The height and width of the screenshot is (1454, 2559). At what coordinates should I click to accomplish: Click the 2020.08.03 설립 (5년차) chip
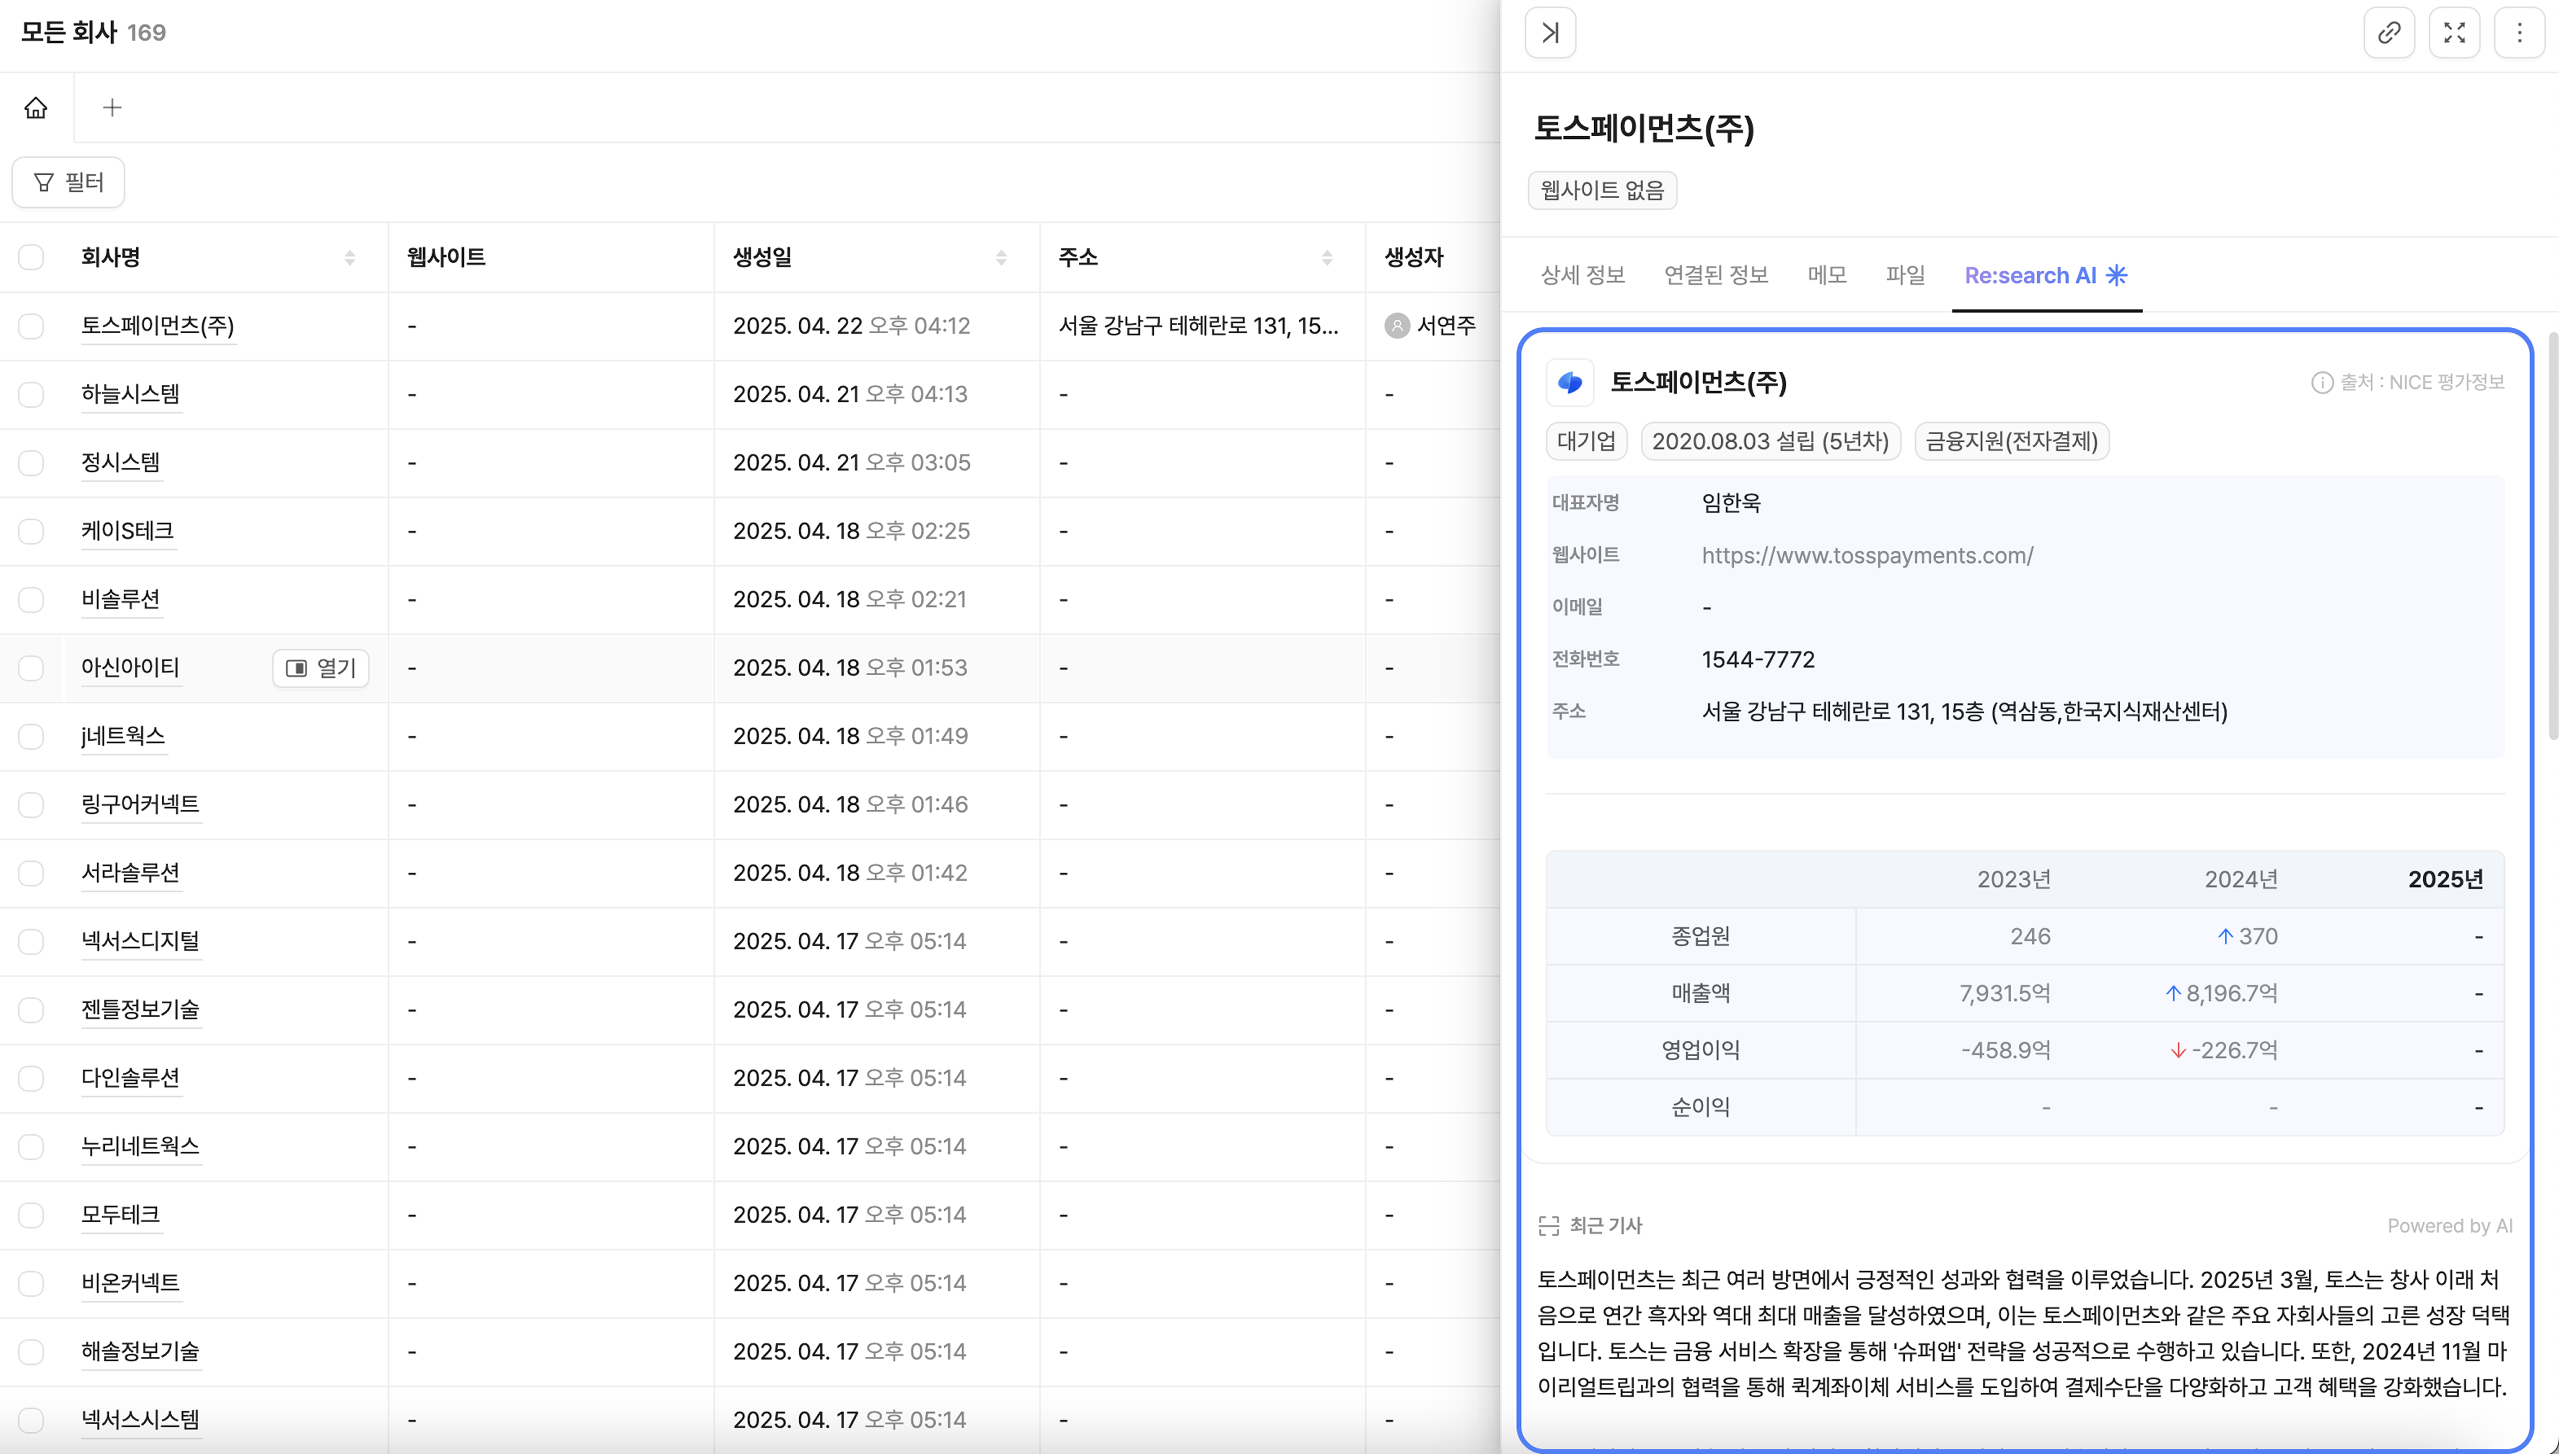[x=1770, y=441]
